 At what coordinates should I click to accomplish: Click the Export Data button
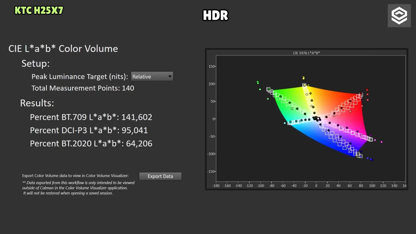click(160, 176)
